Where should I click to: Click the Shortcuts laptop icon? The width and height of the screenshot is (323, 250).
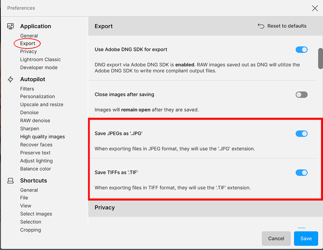pyautogui.click(x=11, y=181)
